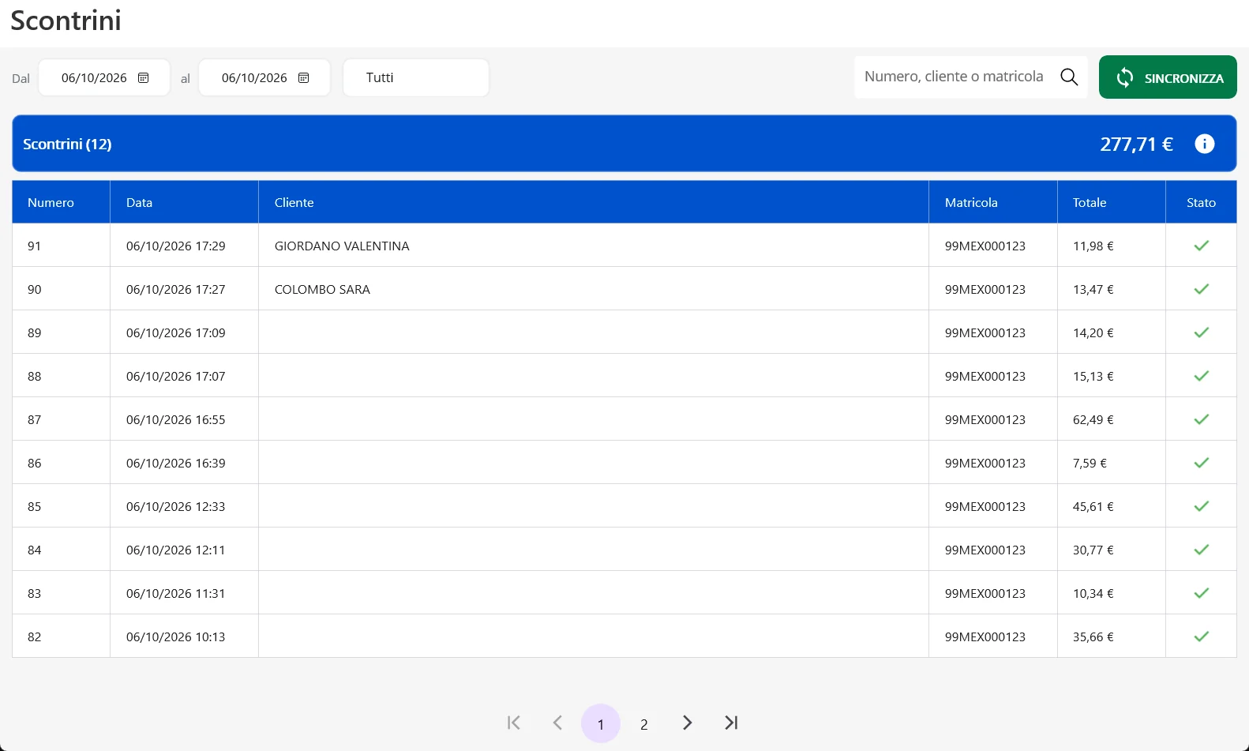Click the status checkmark for receipt 90
This screenshot has width=1249, height=751.
[x=1201, y=289]
